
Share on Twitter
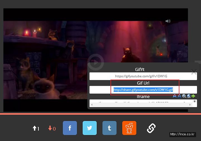(90, 128)
